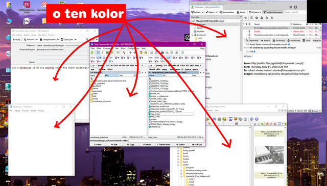Open the Wszystkie folder view dropdown
This screenshot has width=327, height=186.
tap(216, 17)
